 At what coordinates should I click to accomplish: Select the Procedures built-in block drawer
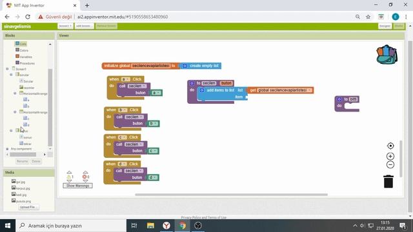click(x=25, y=63)
